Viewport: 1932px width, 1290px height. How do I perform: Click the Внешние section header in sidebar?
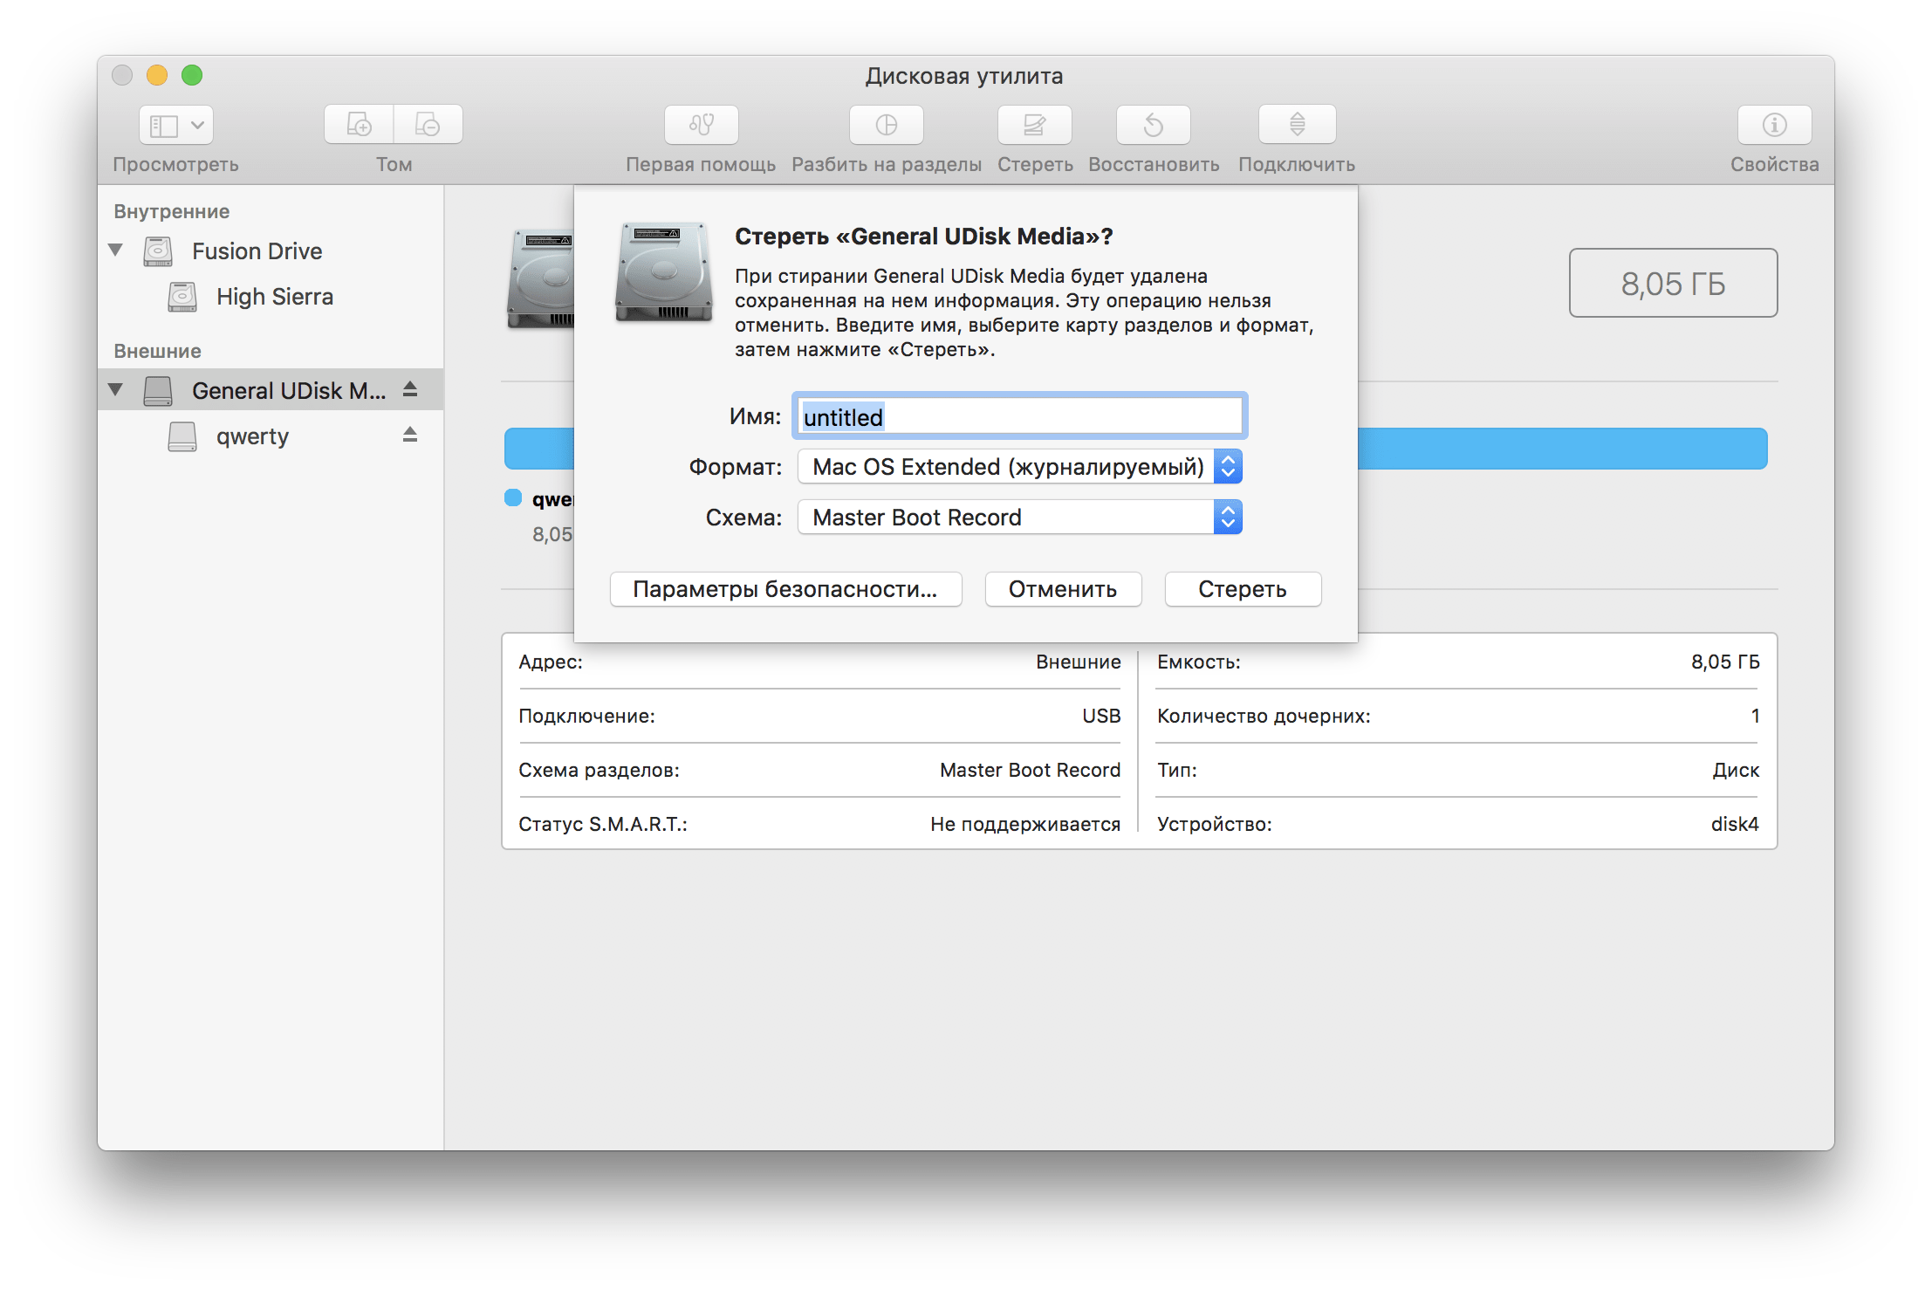157,351
